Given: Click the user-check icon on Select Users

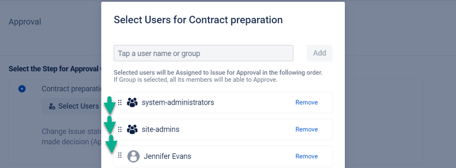Looking at the screenshot, I should click(52, 106).
